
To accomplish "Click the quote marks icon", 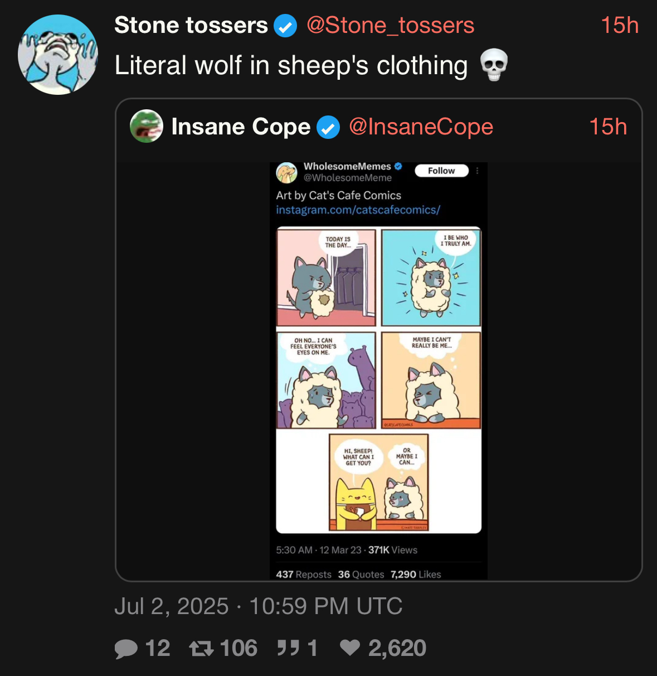I will pos(288,648).
